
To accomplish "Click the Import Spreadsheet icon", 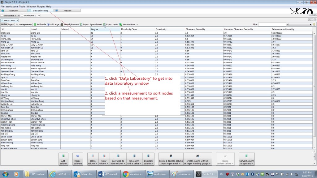I will click(x=81, y=24).
